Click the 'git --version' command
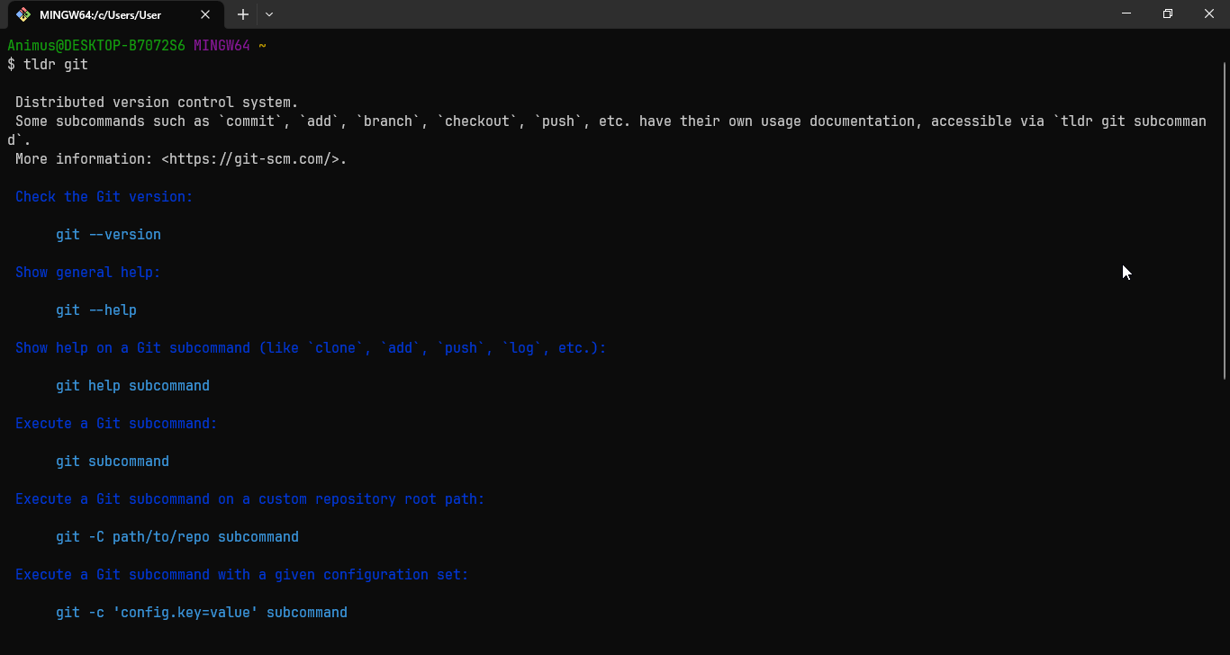1230x655 pixels. (108, 235)
